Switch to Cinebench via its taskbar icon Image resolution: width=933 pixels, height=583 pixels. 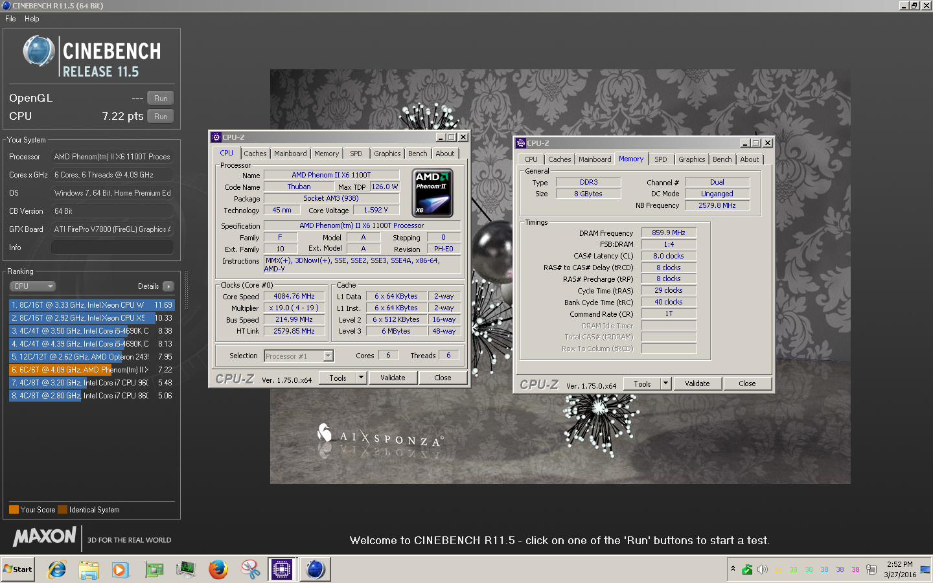315,569
